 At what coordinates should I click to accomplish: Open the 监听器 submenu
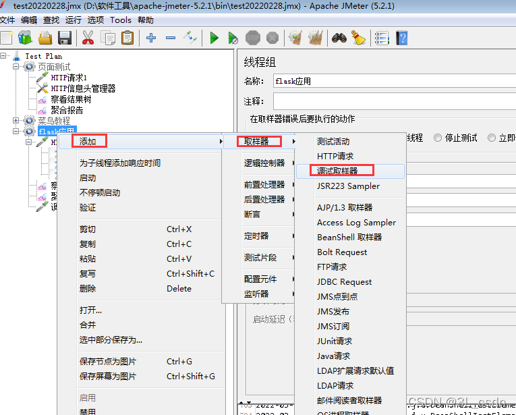coord(259,294)
